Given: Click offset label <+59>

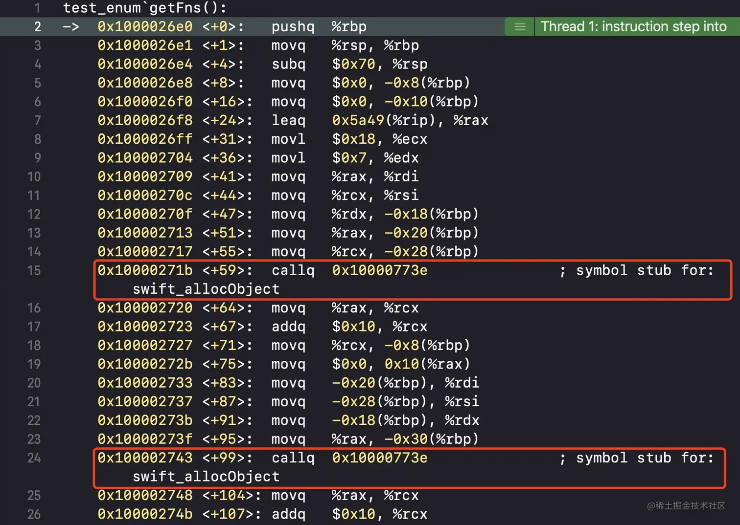Looking at the screenshot, I should click(x=227, y=270).
